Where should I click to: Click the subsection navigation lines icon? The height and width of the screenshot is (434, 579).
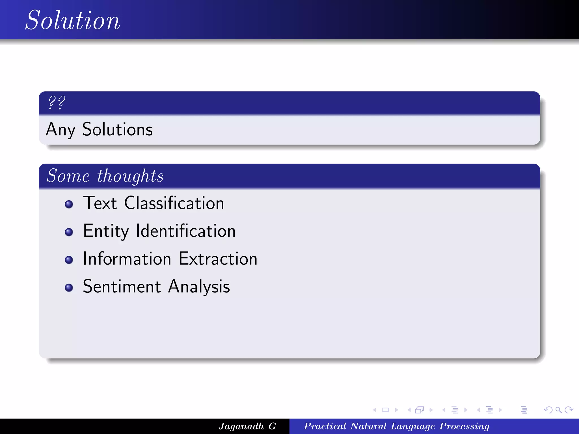[455, 410]
